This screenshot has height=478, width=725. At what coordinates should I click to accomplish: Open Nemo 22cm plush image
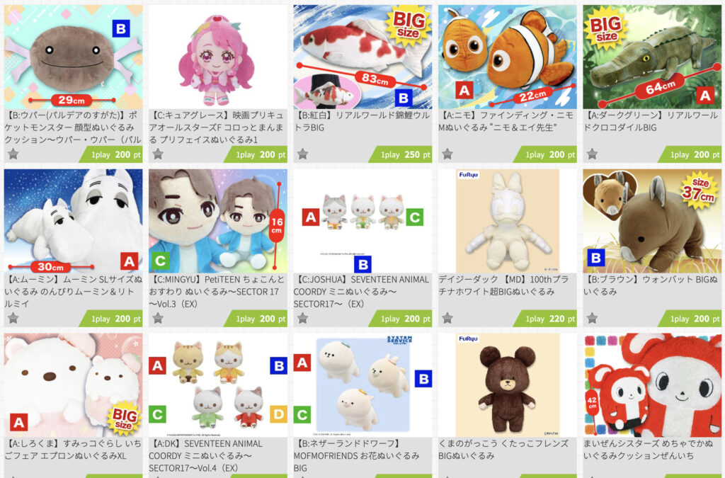507,57
